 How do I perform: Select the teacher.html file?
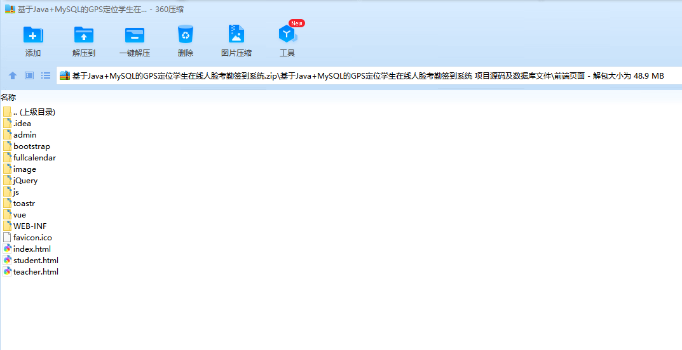point(31,271)
